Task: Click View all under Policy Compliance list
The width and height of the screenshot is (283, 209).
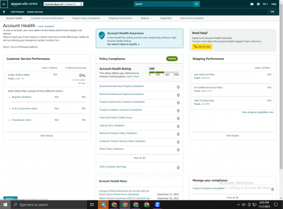Action: tap(139, 158)
